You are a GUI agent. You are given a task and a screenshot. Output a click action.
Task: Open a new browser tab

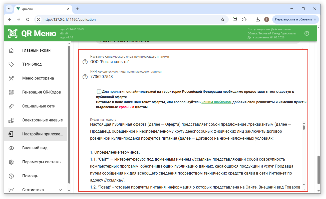(77, 9)
